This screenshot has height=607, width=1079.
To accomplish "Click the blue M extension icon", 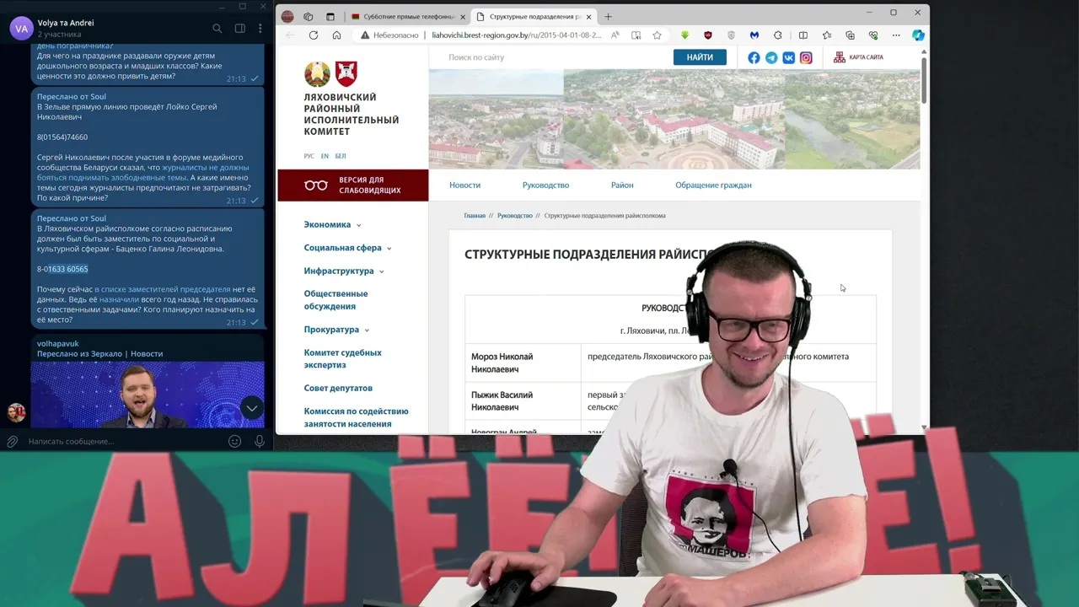I will click(x=754, y=35).
